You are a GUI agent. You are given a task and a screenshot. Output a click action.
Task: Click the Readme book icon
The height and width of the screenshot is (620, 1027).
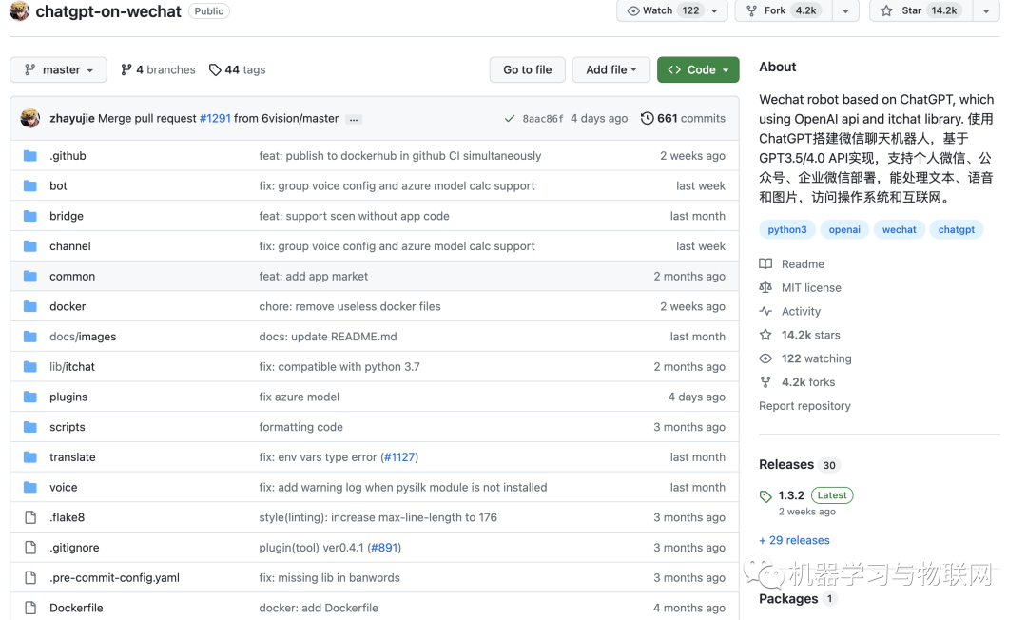(x=765, y=264)
